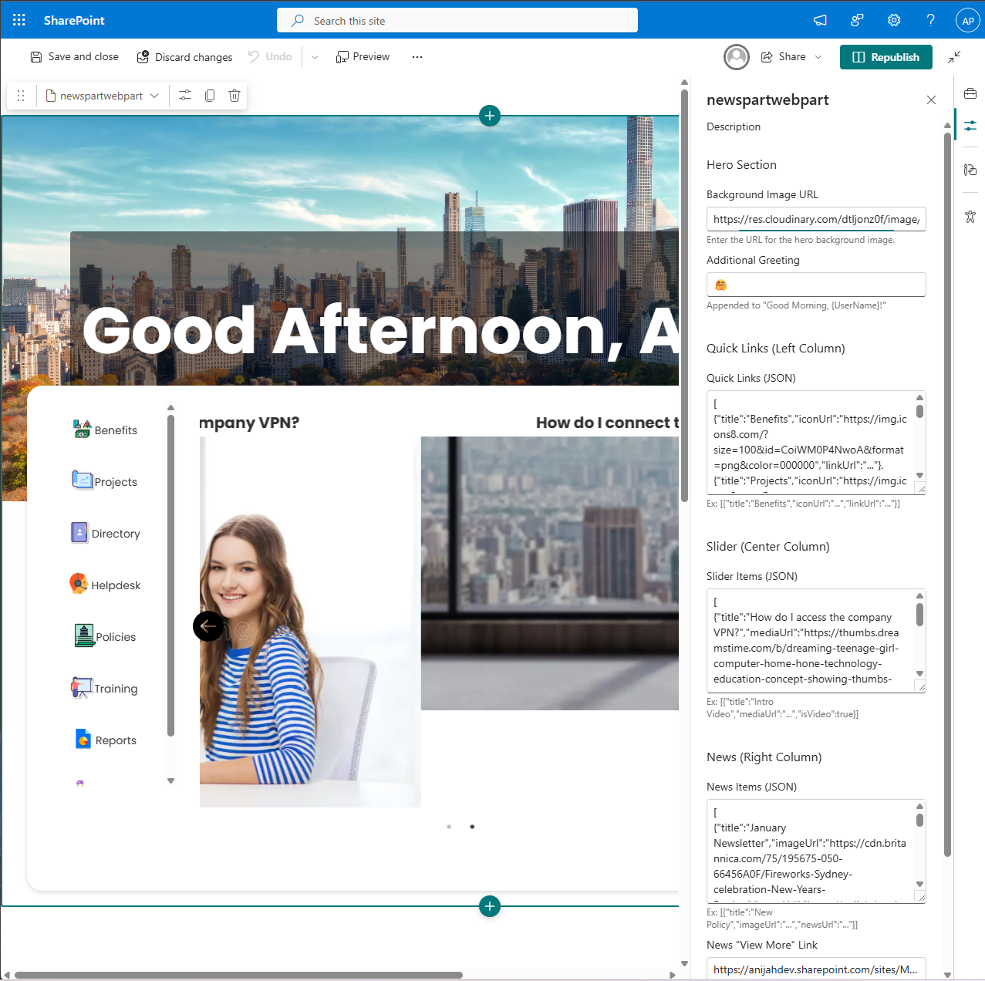Image resolution: width=985 pixels, height=981 pixels.
Task: Open the Help question mark icon
Action: point(931,20)
